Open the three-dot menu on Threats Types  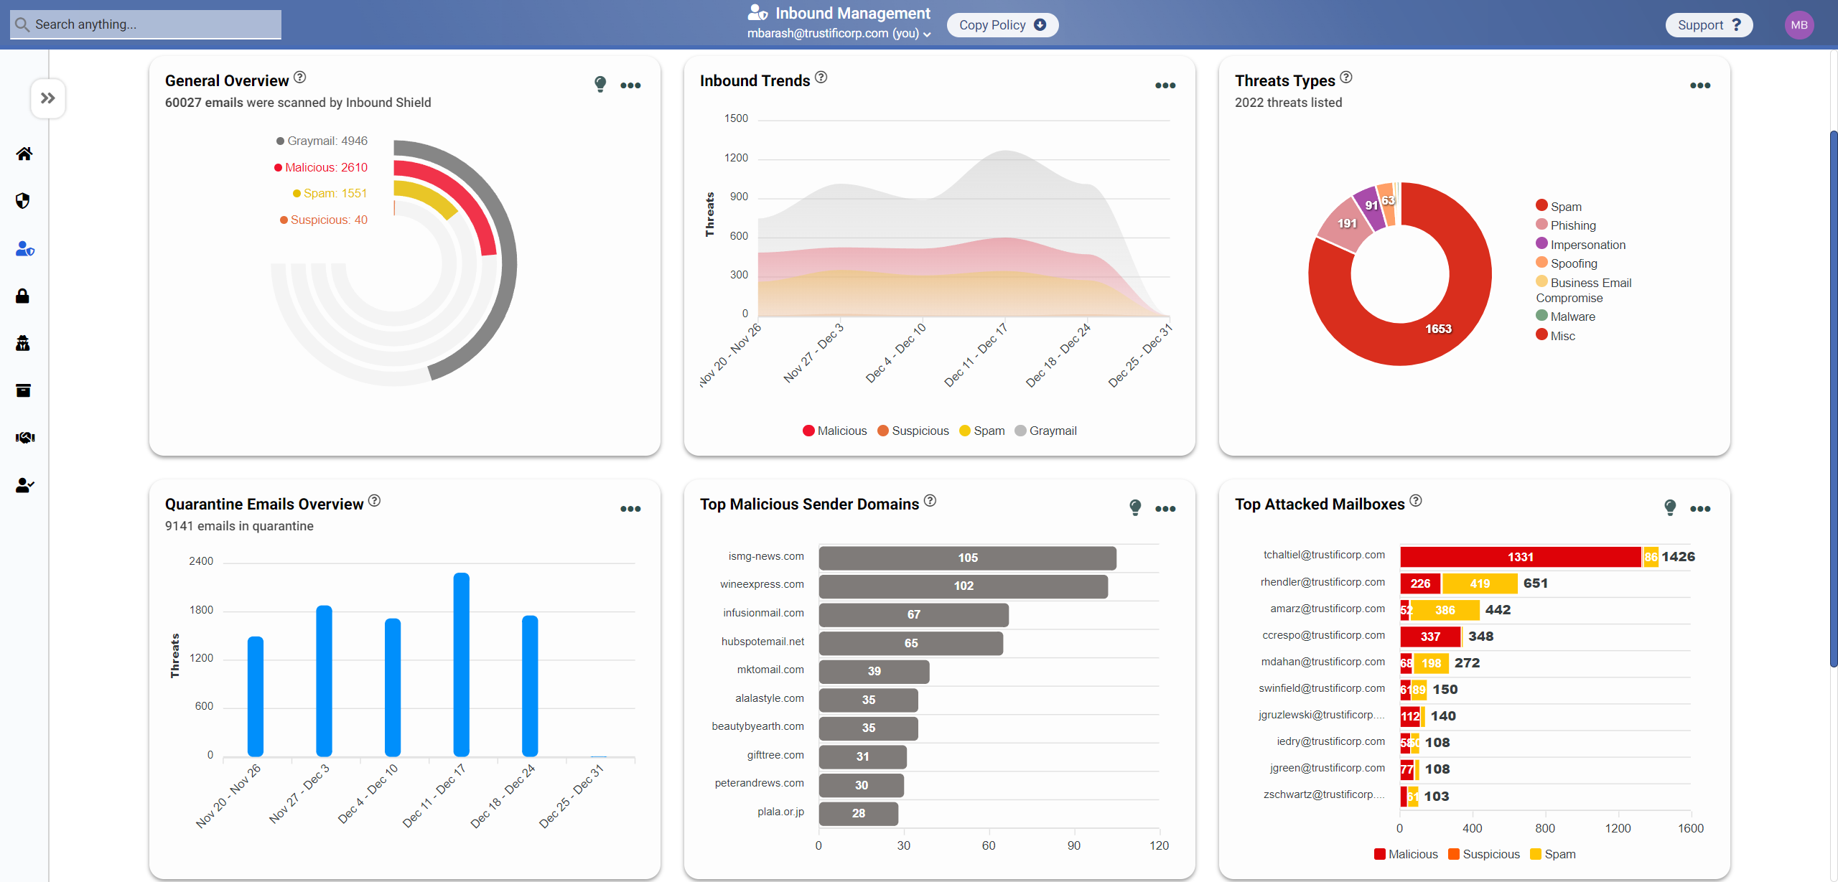coord(1699,85)
